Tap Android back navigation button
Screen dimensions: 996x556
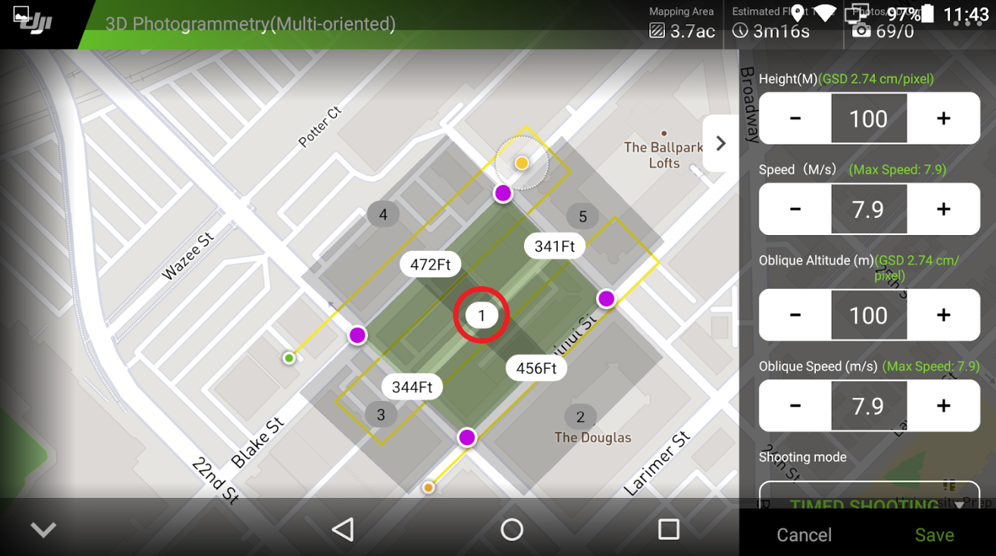[343, 529]
